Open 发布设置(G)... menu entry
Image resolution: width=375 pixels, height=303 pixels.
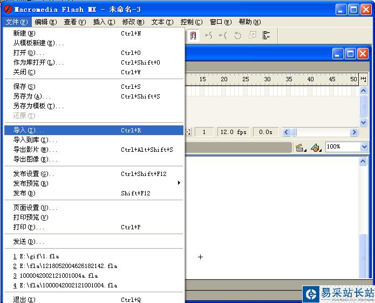[x=94, y=174]
